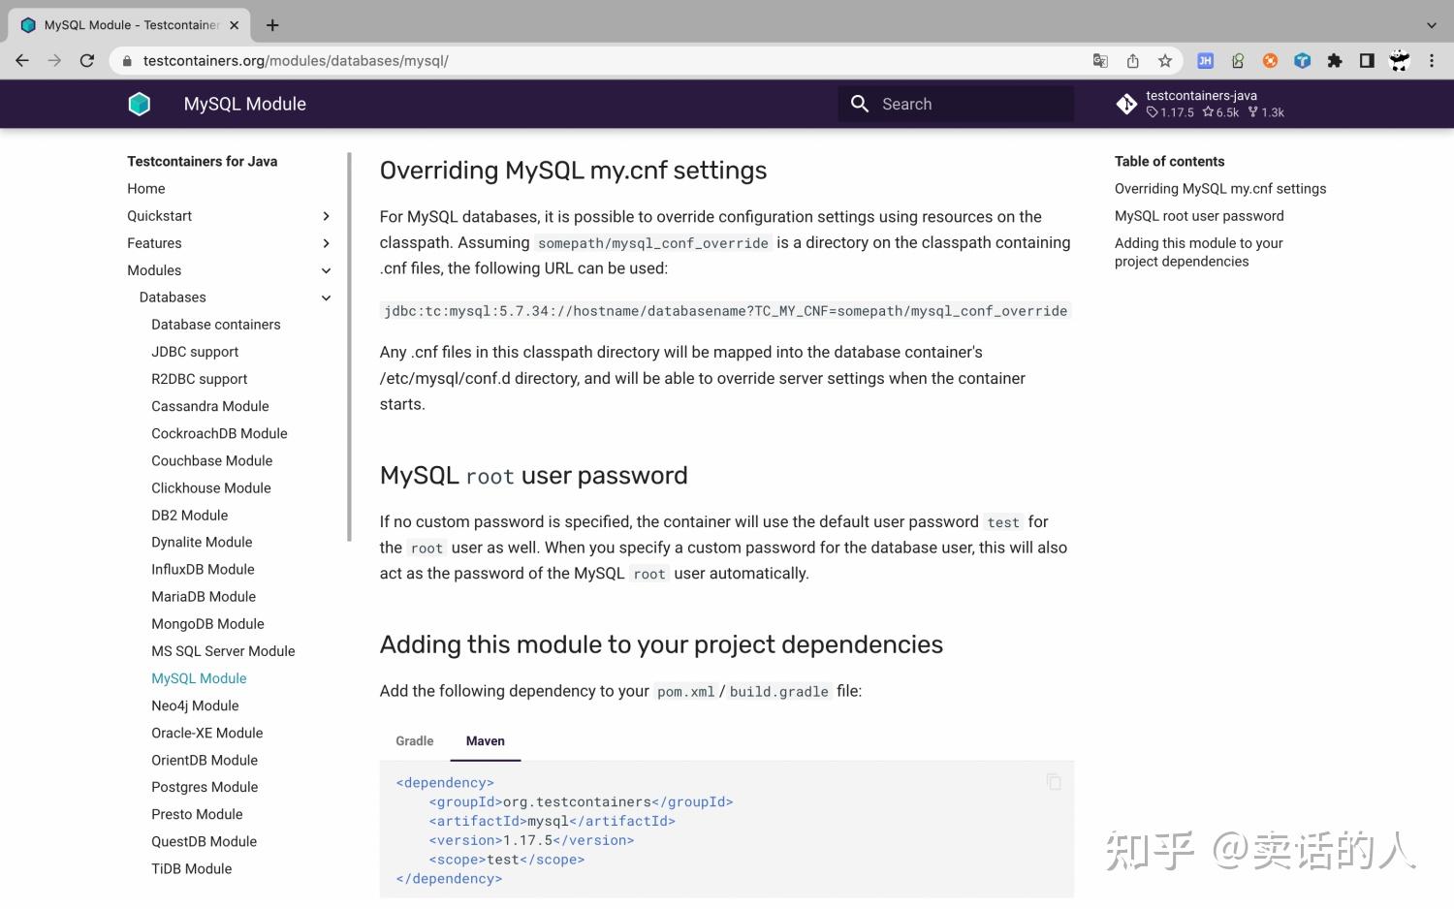Select the Maven tab
Image resolution: width=1454 pixels, height=909 pixels.
pyautogui.click(x=486, y=741)
